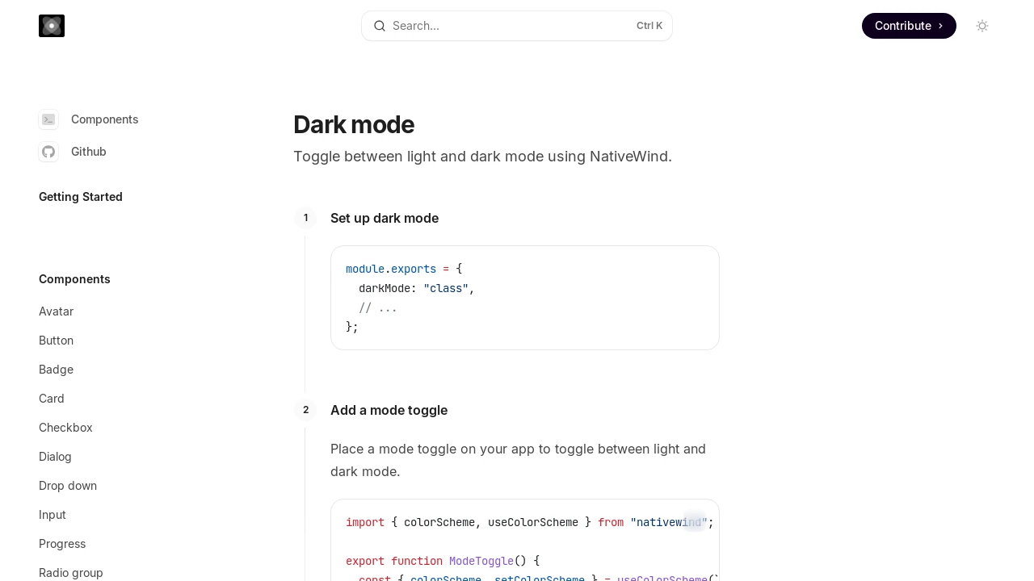Image resolution: width=1034 pixels, height=581 pixels.
Task: Click the Ctrl K shortcut hint
Action: click(x=649, y=26)
